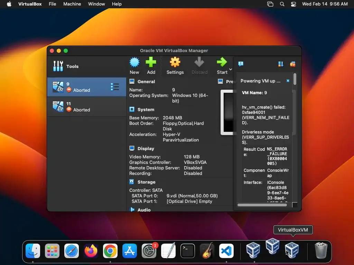Image resolution: width=354 pixels, height=265 pixels.
Task: Open System Settings from the dock
Action: 149,251
